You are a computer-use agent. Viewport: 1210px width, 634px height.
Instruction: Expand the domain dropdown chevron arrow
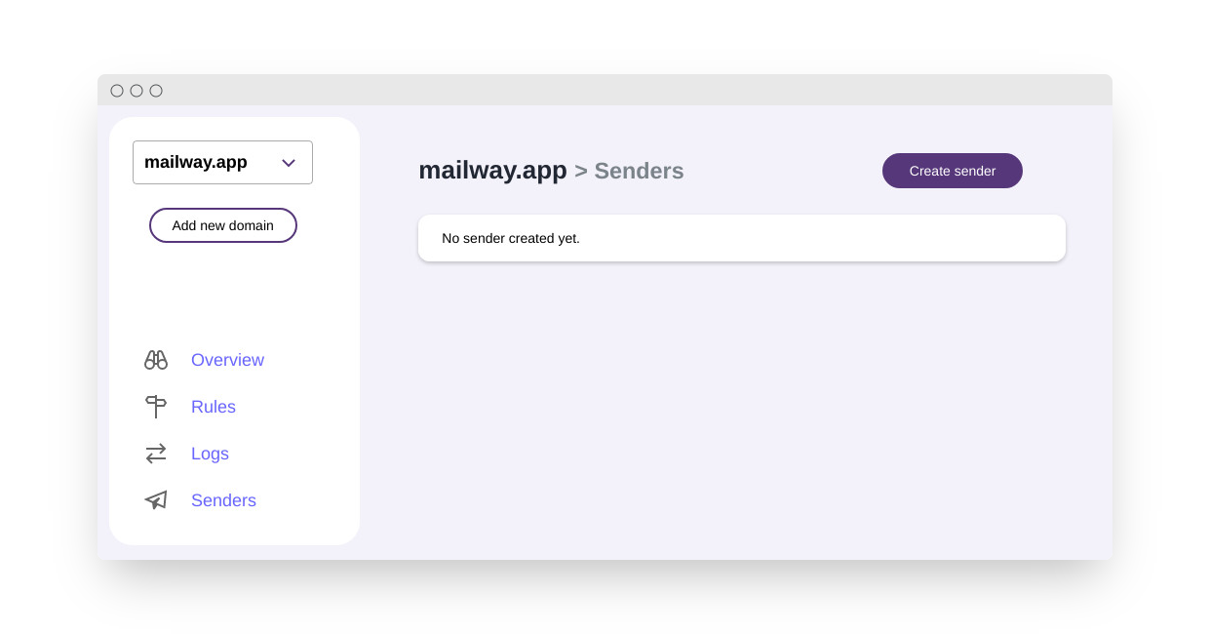(x=289, y=163)
